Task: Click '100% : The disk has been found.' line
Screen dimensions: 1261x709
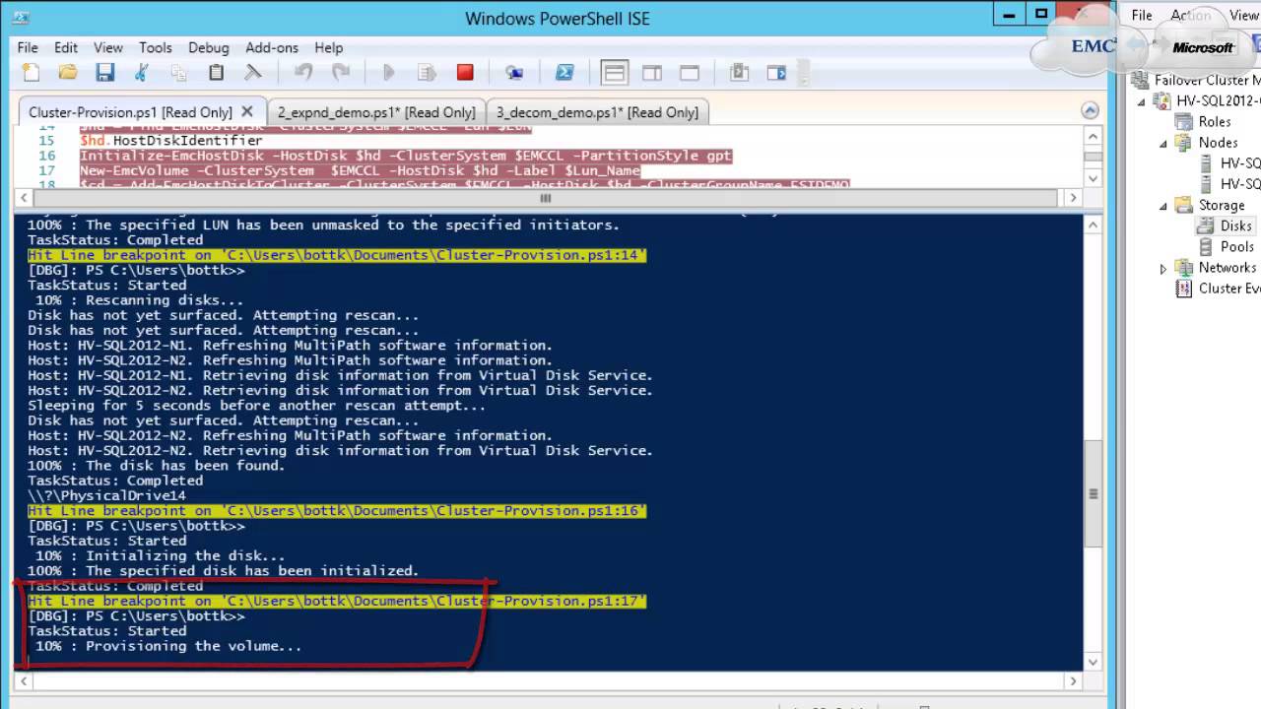Action: [157, 466]
